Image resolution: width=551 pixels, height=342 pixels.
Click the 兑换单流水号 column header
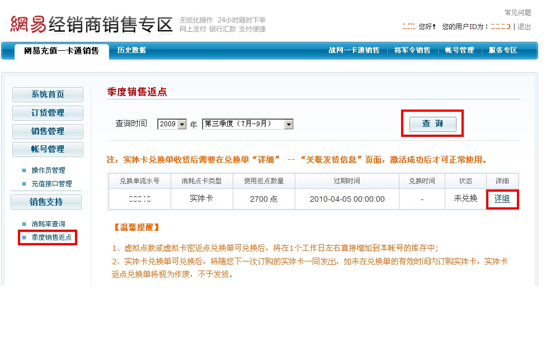coord(139,181)
